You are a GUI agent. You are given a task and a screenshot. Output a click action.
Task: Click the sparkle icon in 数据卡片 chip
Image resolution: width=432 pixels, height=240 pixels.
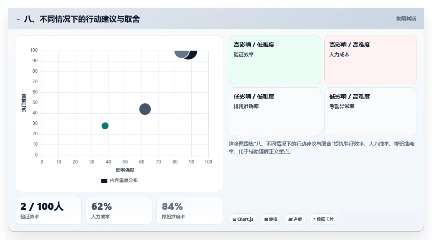point(314,219)
